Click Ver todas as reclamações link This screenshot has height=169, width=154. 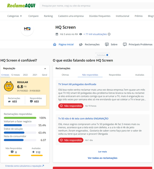click(x=103, y=158)
